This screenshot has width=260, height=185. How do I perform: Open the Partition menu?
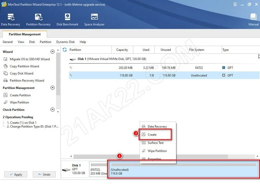coord(45,42)
